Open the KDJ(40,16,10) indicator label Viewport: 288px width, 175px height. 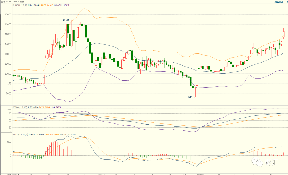pos(20,107)
